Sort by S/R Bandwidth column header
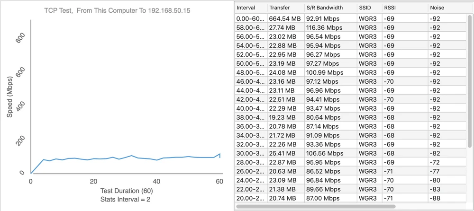This screenshot has height=211, width=474. pyautogui.click(x=329, y=8)
